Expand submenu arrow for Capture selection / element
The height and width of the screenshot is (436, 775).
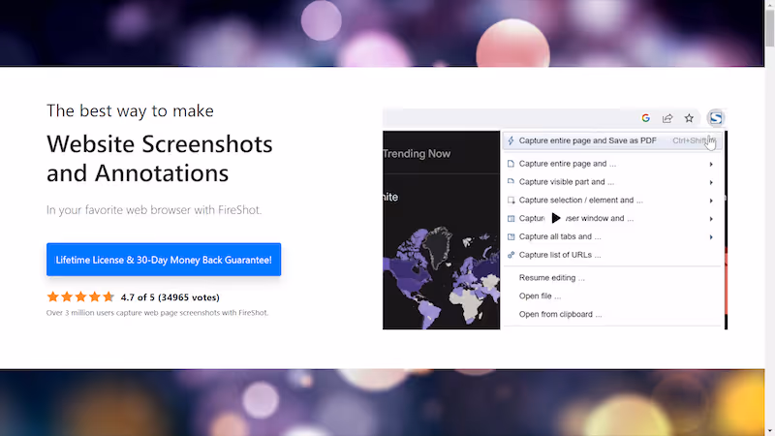711,201
